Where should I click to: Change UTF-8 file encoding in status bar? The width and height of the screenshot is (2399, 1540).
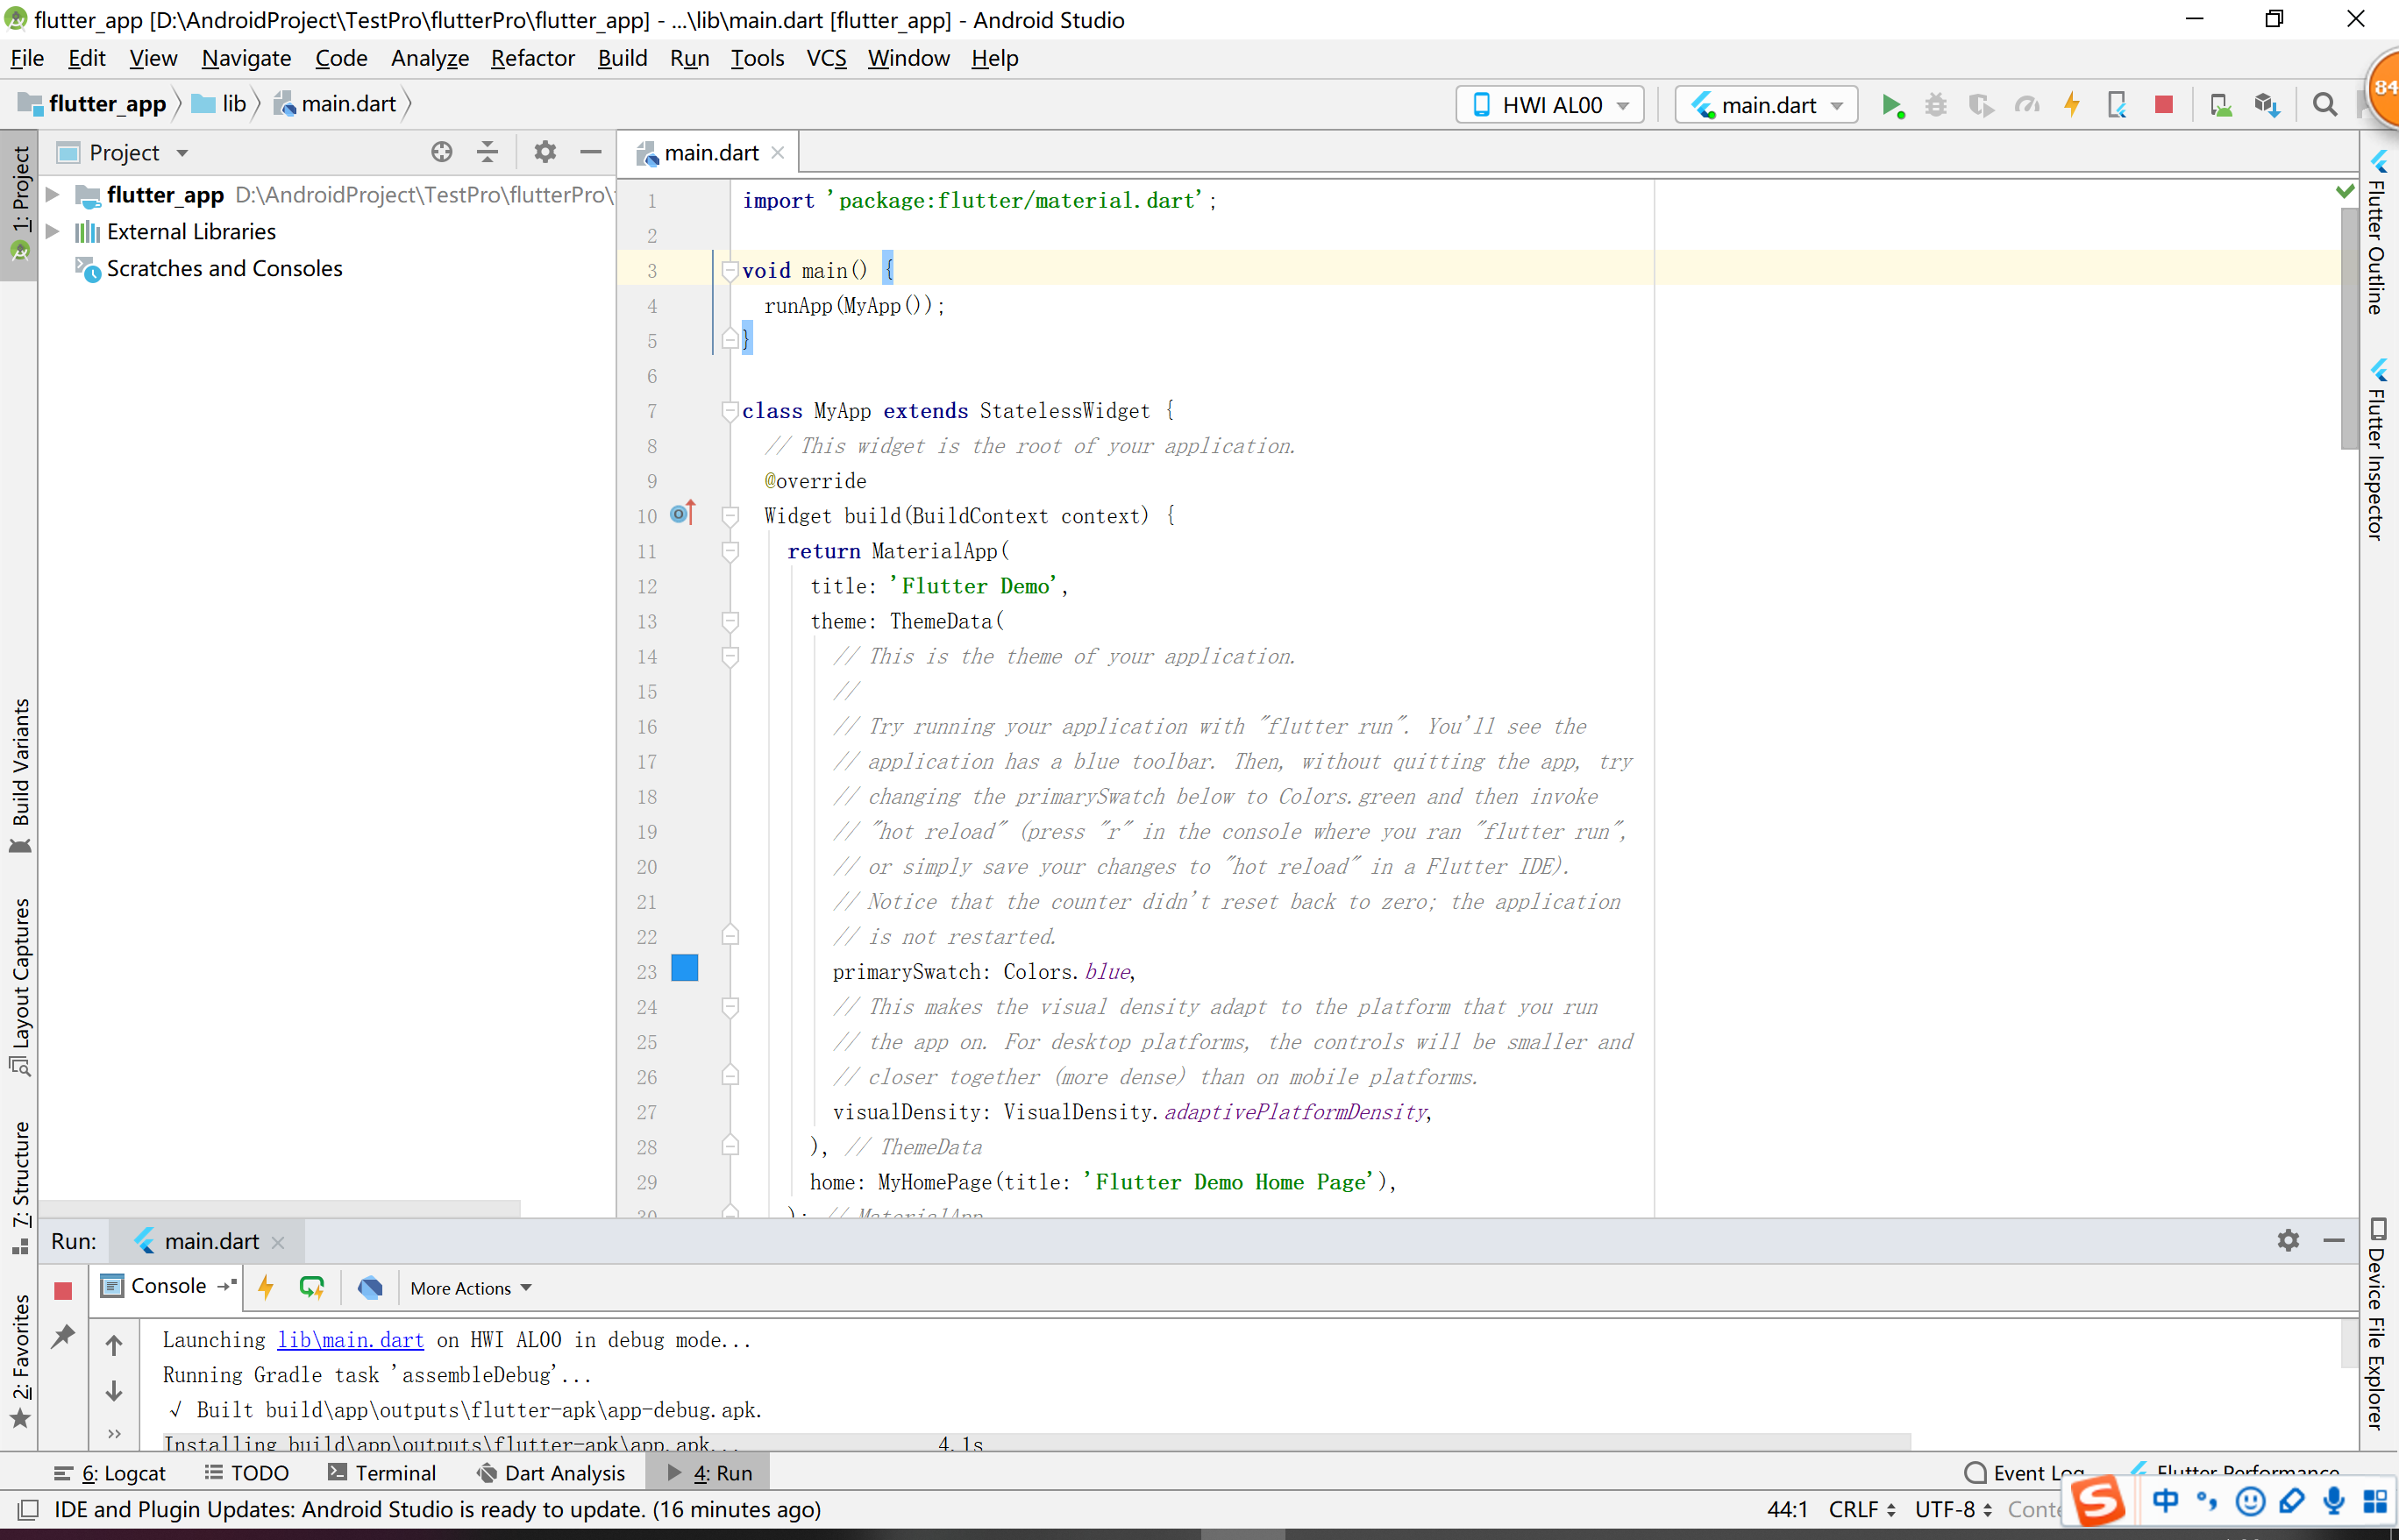click(1953, 1509)
